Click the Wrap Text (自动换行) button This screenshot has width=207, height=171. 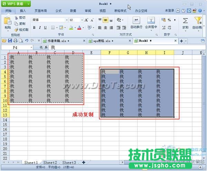pos(136,23)
